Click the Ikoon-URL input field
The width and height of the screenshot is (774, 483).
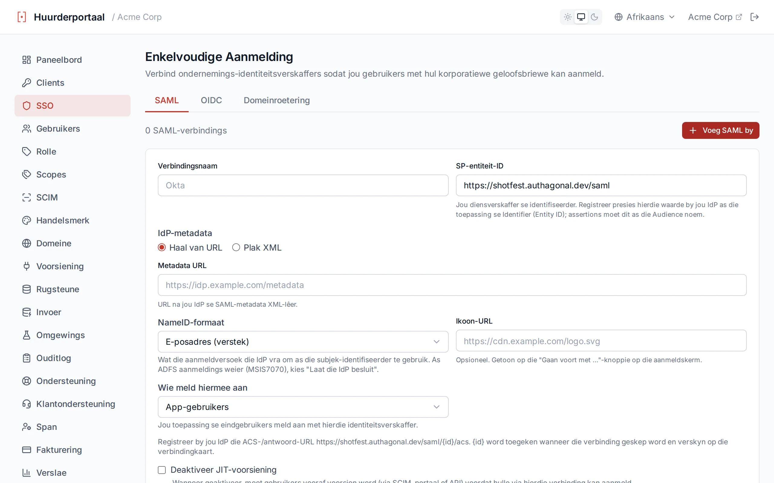601,341
